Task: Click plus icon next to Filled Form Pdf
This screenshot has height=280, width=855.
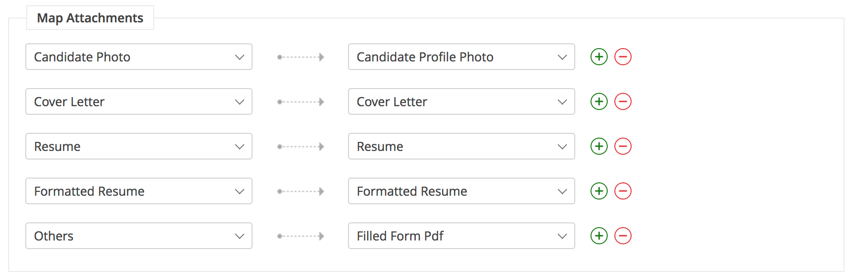Action: point(599,236)
